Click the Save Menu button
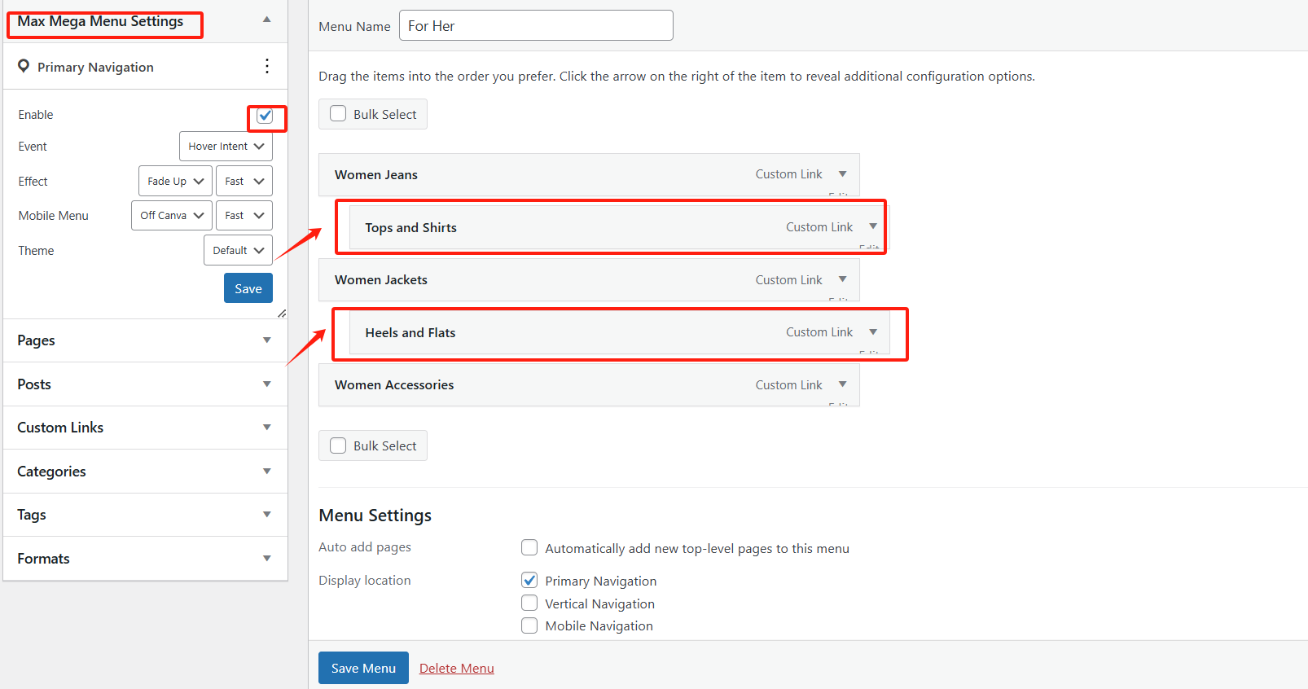The image size is (1308, 689). click(363, 668)
